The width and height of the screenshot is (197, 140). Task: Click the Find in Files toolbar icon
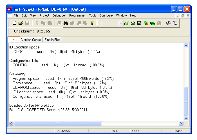click(72, 23)
